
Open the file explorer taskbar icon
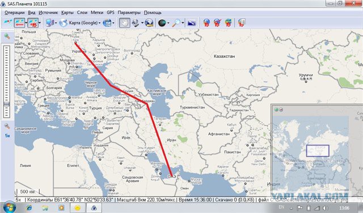tap(45, 208)
